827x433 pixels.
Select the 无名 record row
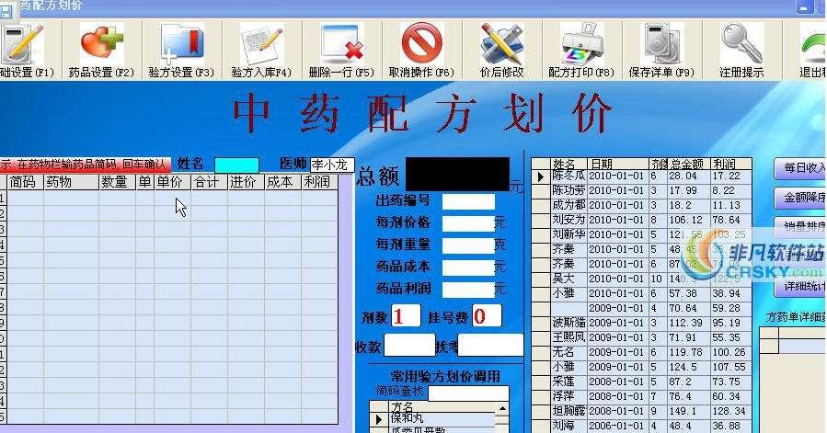click(641, 352)
